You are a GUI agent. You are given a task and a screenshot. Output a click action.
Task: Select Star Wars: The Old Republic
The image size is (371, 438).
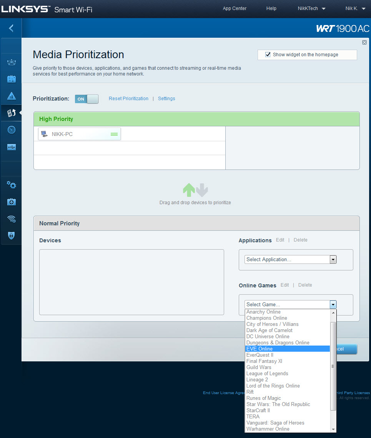point(287,404)
